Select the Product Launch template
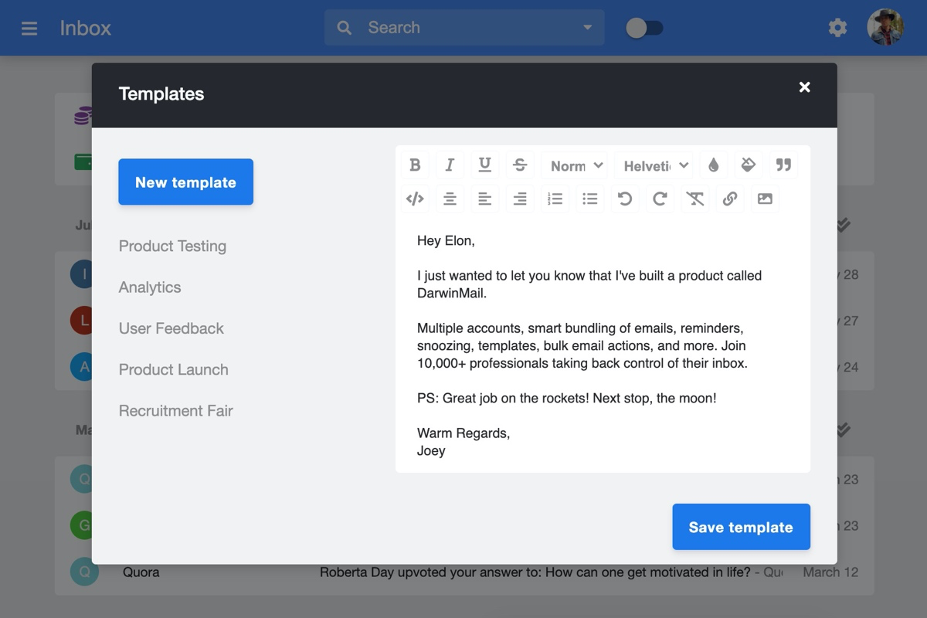Viewport: 927px width, 618px height. 174,369
